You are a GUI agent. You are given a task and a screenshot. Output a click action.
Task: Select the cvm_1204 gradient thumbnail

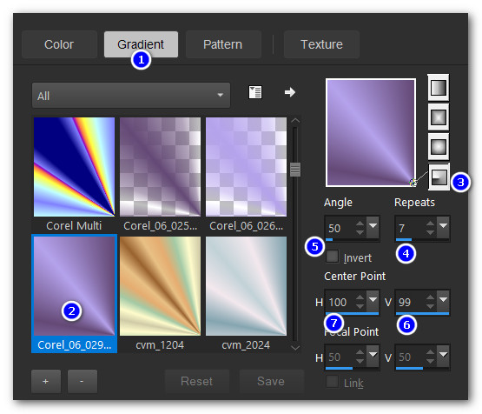point(160,286)
